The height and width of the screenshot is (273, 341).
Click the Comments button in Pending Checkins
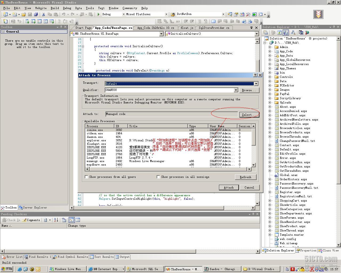(31, 220)
